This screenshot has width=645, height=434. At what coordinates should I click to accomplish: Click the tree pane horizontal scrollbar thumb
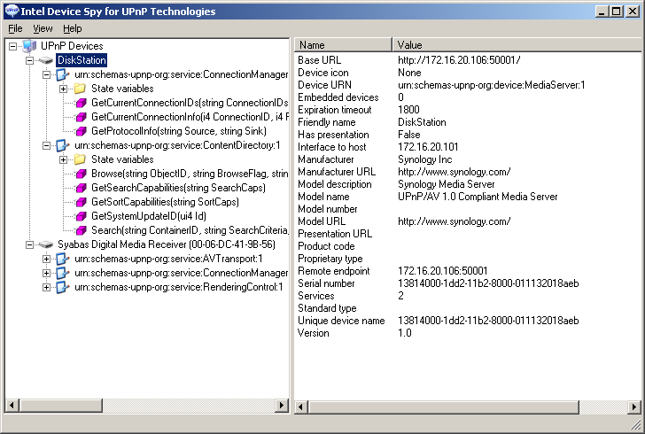(60, 405)
